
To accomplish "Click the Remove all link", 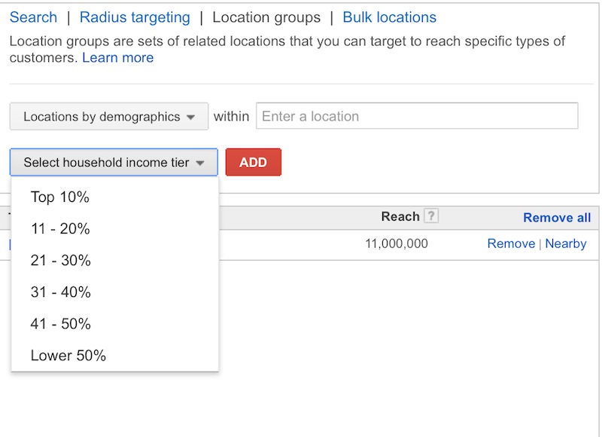I will [557, 218].
